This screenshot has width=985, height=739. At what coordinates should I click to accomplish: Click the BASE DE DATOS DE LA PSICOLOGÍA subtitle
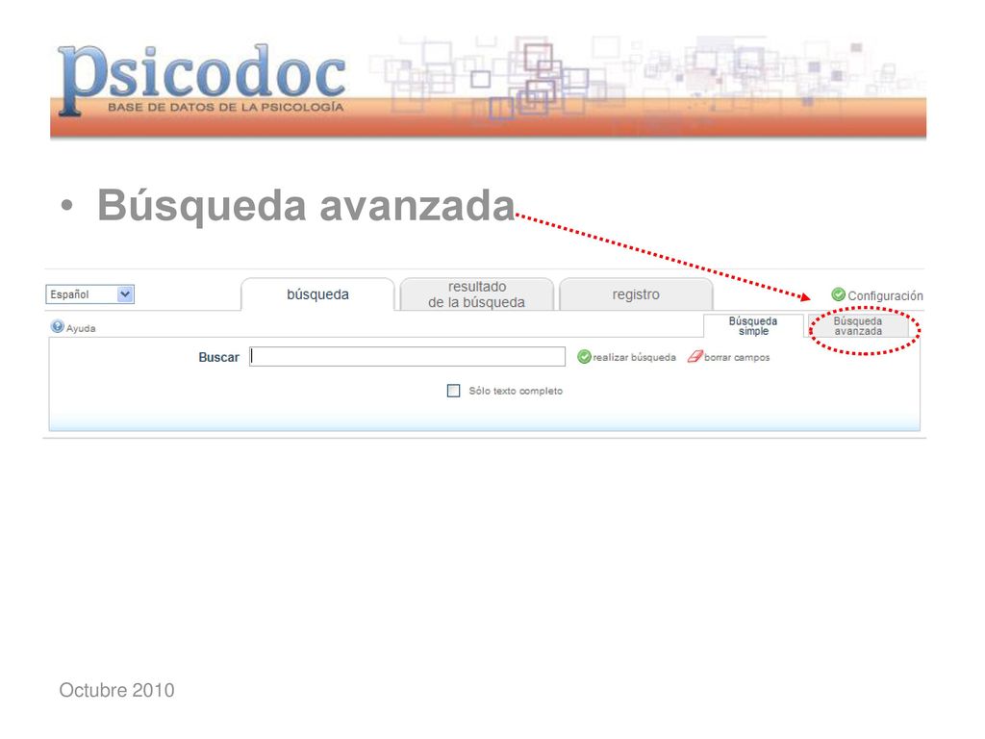tap(225, 107)
